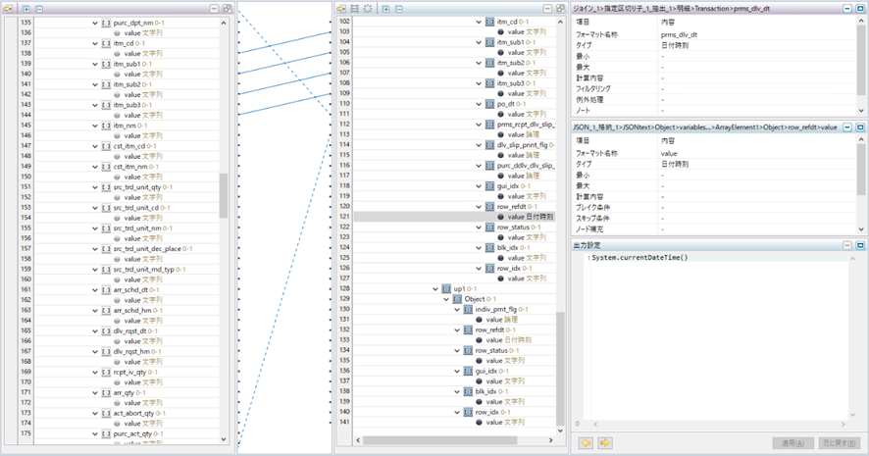Click the 適用(A) apply button
This screenshot has width=869, height=456.
tap(792, 442)
